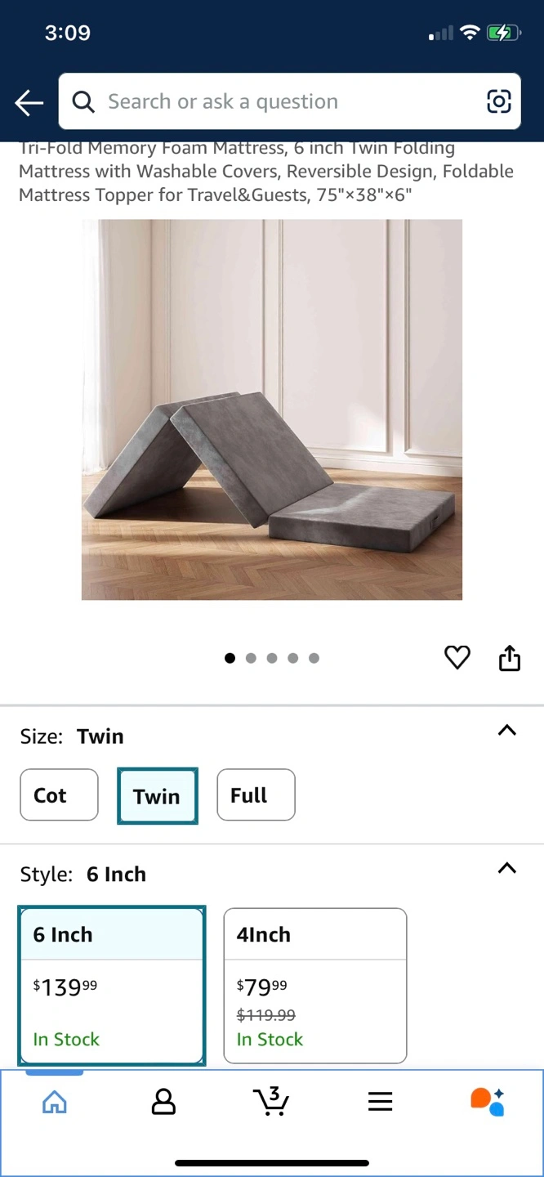
Task: Select Cot size option
Action: [x=59, y=794]
